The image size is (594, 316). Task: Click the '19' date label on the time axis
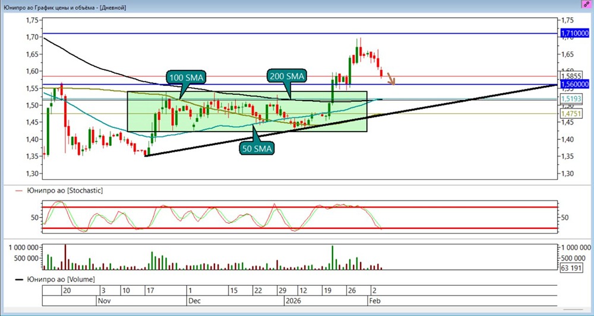(327, 291)
